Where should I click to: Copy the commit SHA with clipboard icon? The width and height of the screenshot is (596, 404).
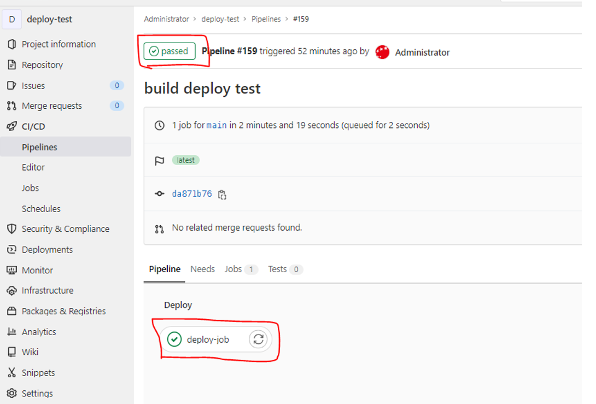[x=222, y=195]
